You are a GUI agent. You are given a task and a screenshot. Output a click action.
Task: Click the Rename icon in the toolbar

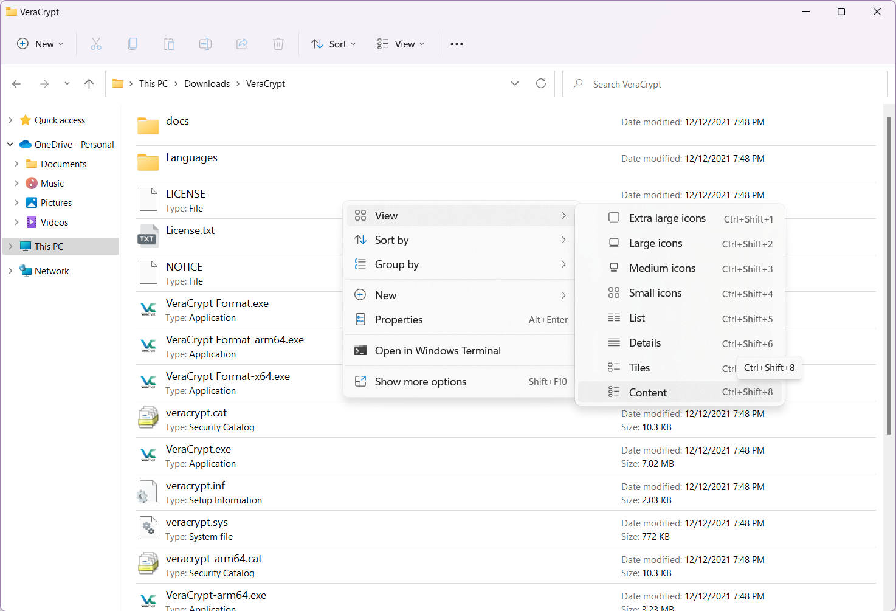pyautogui.click(x=205, y=43)
